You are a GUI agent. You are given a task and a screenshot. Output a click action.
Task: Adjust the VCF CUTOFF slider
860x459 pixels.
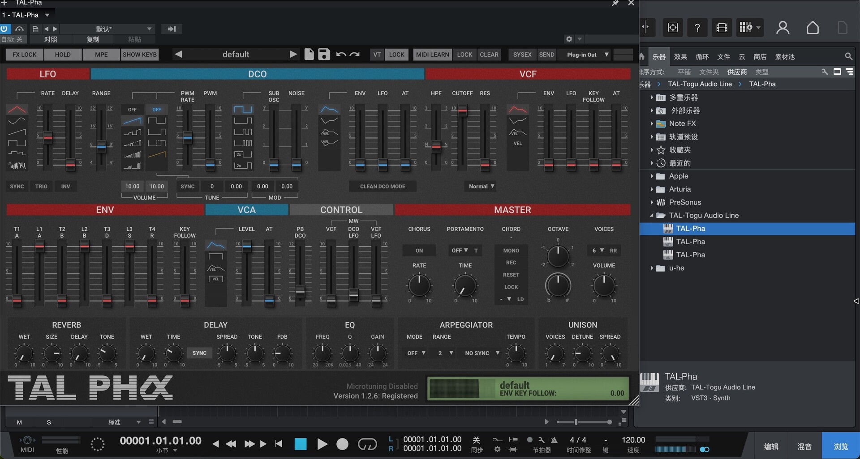coord(462,110)
